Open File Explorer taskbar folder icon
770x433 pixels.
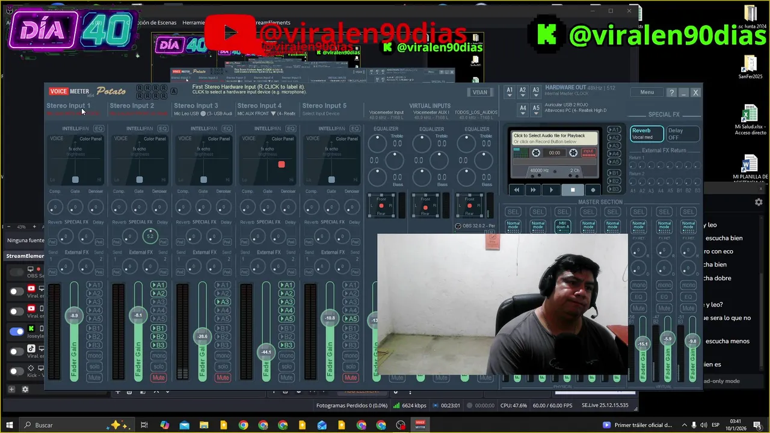(x=204, y=425)
